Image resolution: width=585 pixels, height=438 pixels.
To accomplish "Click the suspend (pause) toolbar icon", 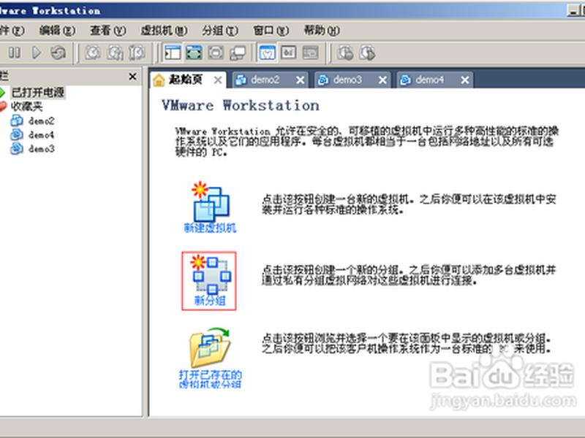I will (15, 53).
